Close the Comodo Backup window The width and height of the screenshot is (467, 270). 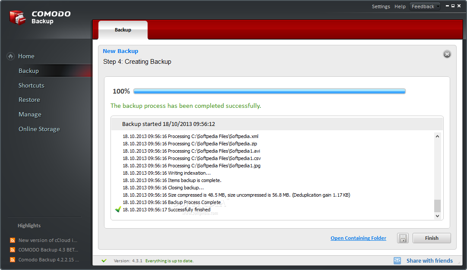459,6
